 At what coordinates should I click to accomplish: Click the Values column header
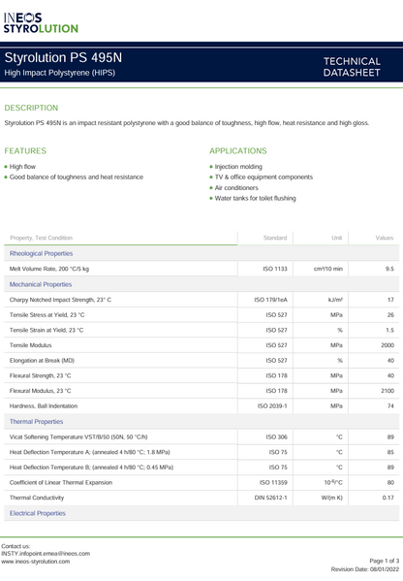coord(385,238)
